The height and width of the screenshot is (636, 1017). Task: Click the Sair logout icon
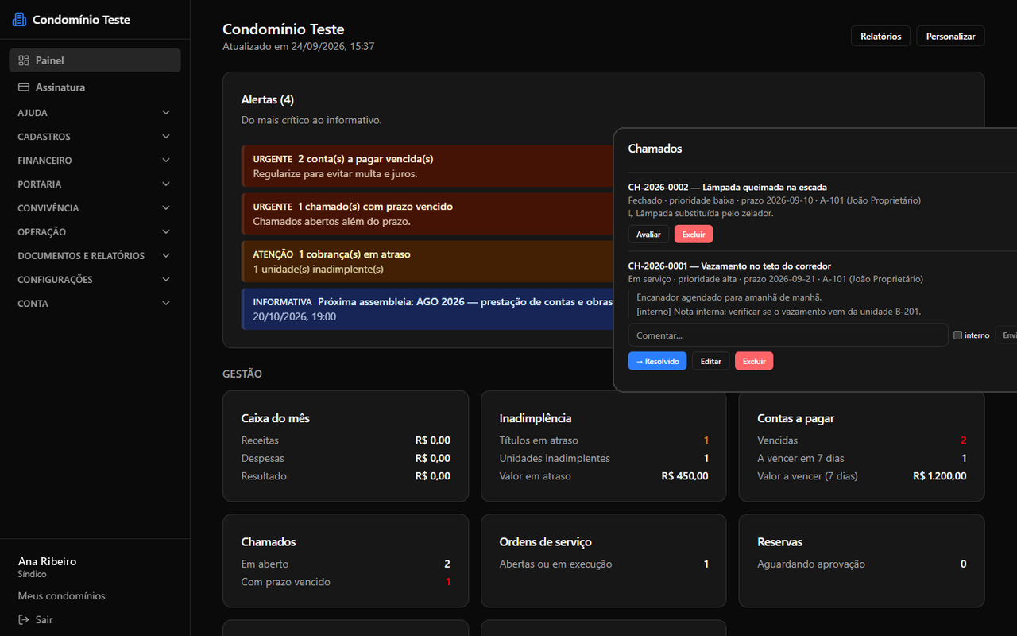pyautogui.click(x=24, y=620)
